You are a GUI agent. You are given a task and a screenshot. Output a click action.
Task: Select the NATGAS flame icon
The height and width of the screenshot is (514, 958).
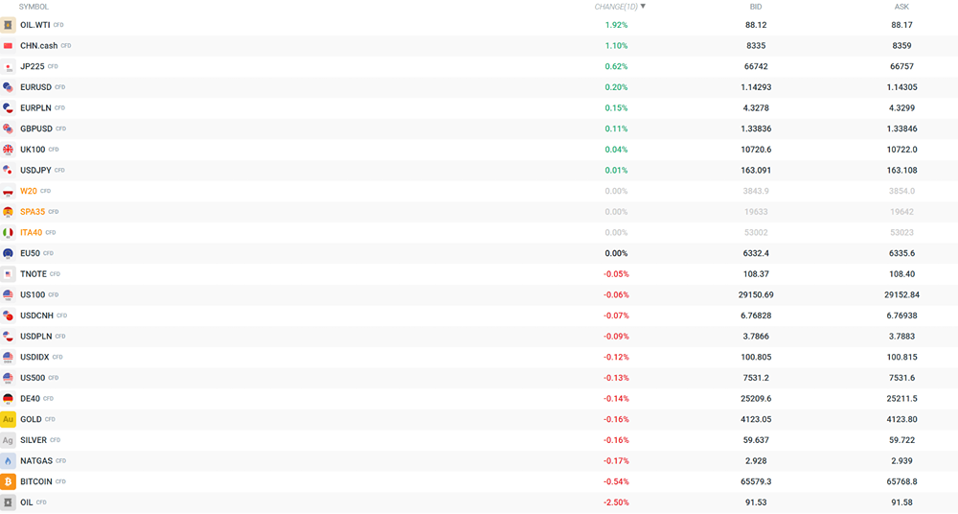(x=8, y=460)
